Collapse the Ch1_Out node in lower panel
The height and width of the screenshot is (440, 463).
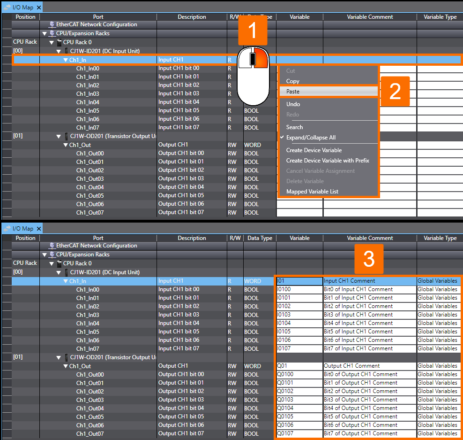point(66,365)
